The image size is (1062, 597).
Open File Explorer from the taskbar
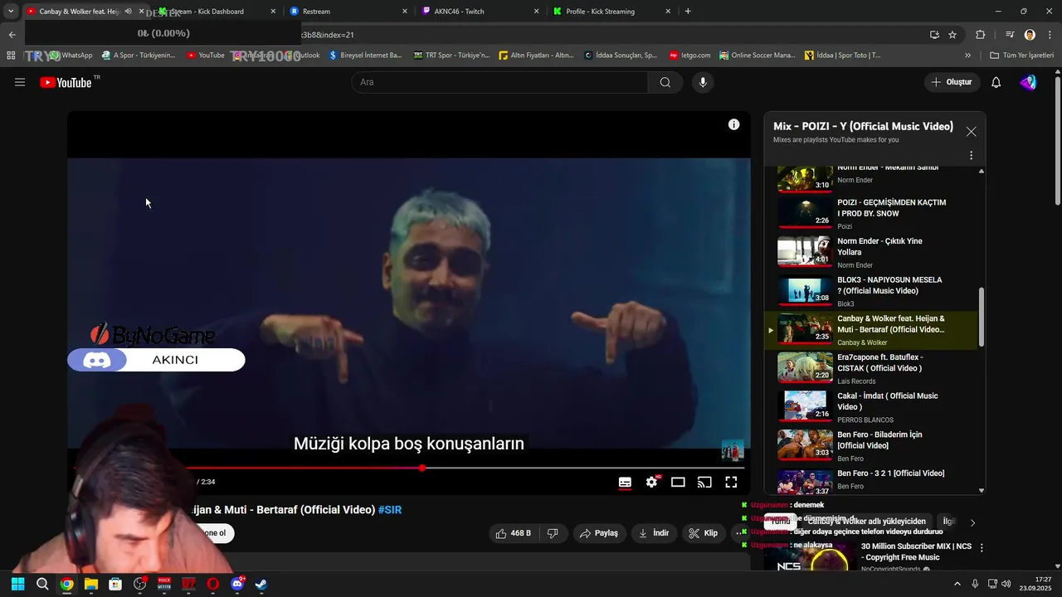click(91, 584)
